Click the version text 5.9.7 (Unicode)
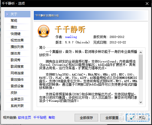The height and width of the screenshot is (125, 152). (77, 42)
